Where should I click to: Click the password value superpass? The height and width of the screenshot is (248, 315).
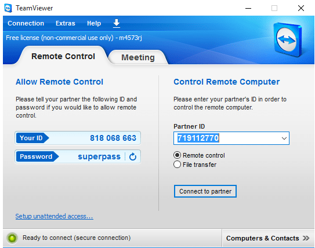click(x=99, y=156)
